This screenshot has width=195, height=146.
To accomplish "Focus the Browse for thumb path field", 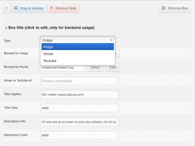I will pyautogui.click(x=63, y=67).
